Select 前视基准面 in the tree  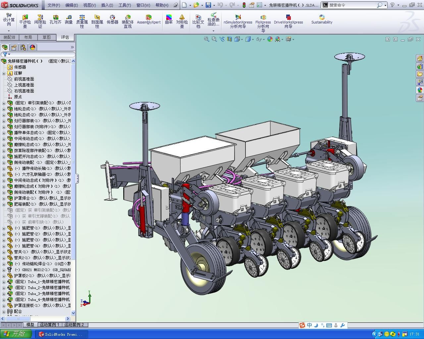[x=24, y=79]
